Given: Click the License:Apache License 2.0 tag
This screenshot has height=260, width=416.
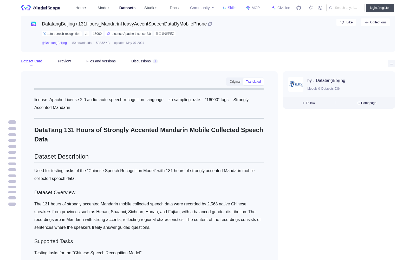Looking at the screenshot, I should (x=129, y=34).
